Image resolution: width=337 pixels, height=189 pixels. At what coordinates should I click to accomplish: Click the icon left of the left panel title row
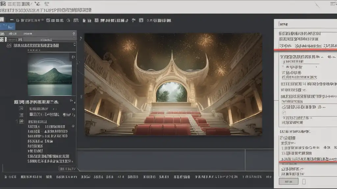tap(9, 45)
